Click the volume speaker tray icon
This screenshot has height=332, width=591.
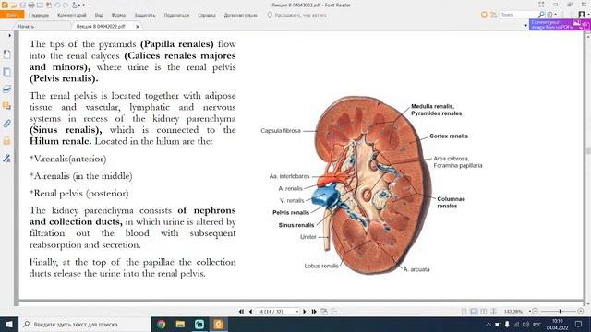[x=525, y=324]
